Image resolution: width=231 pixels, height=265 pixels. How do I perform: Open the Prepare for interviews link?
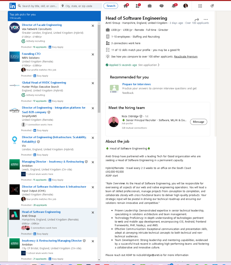136,84
